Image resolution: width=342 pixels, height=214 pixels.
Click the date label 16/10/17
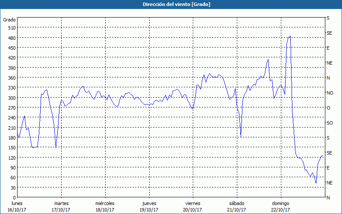17,210
